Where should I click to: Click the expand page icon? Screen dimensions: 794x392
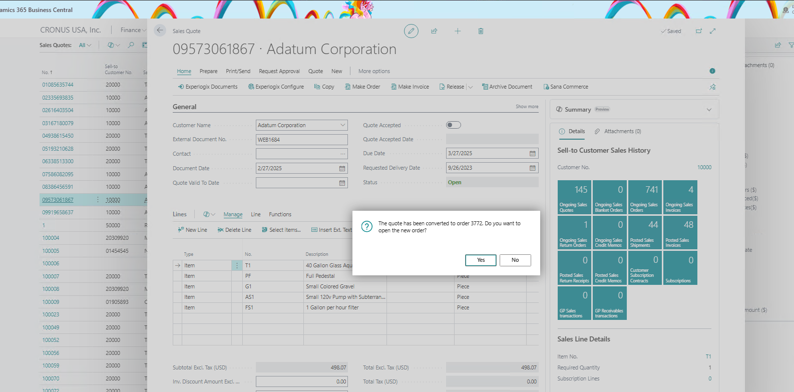(713, 31)
